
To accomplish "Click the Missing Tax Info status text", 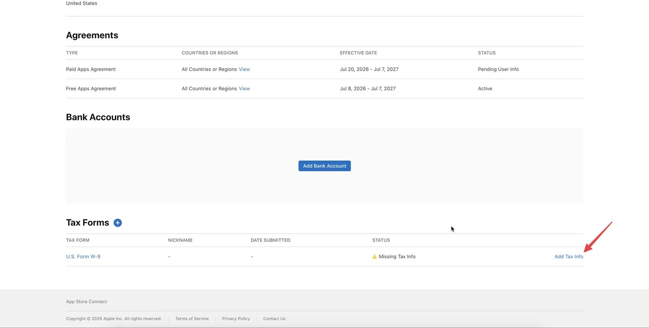I will (397, 256).
